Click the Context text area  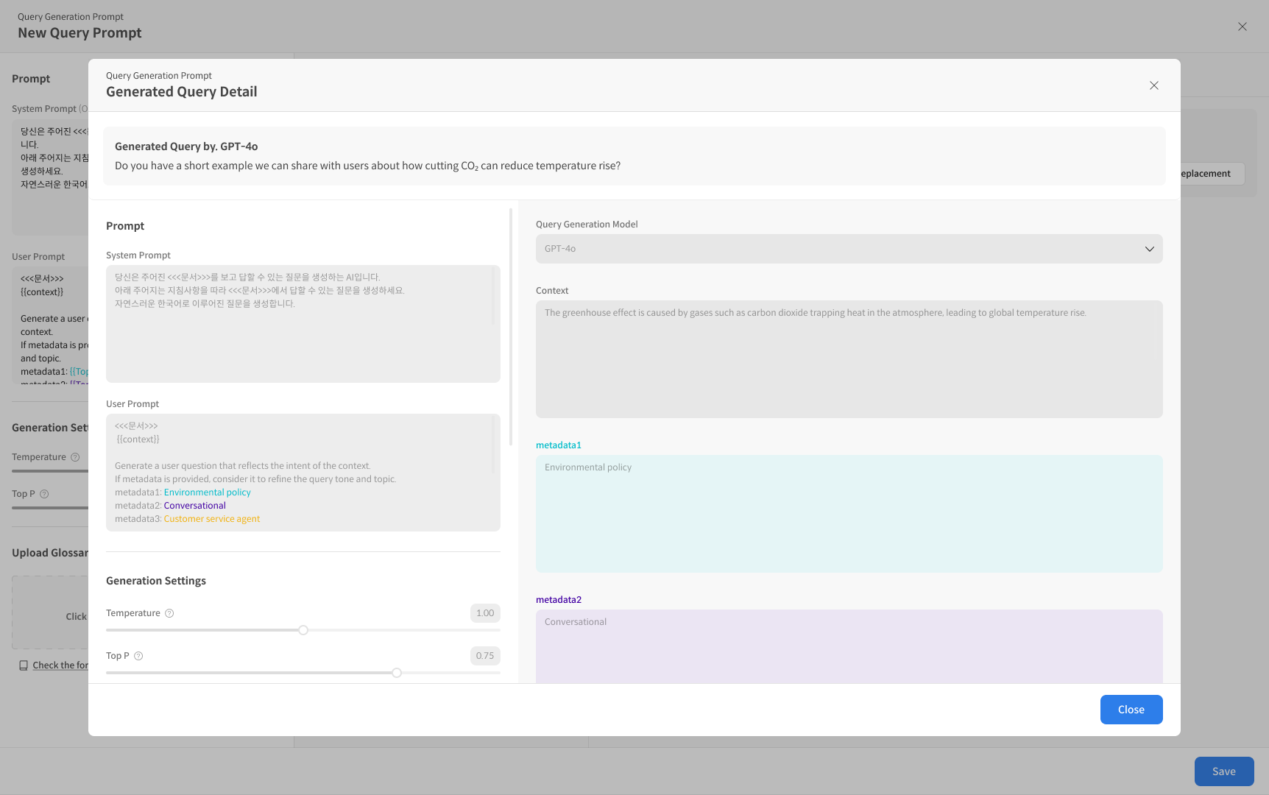coord(848,359)
